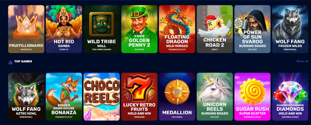
Task: Launch Wolf Fang Aztec Howl game
Action: point(26,97)
